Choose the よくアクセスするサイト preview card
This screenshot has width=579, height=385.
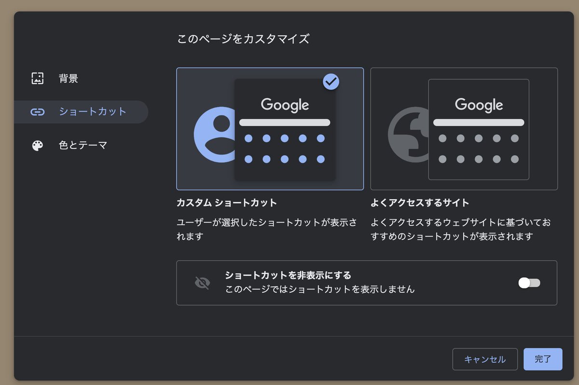464,129
